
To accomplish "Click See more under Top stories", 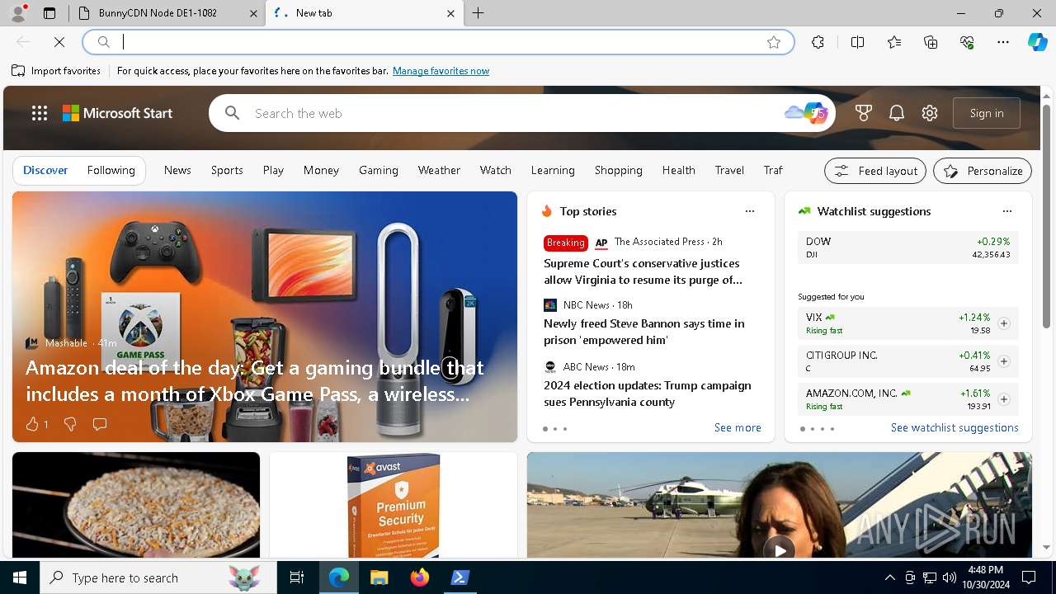I will click(x=738, y=427).
